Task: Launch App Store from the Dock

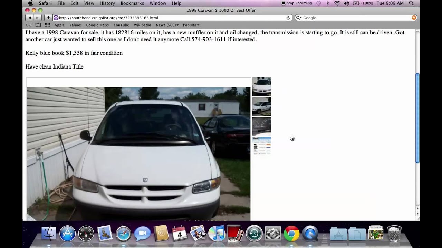Action: (x=68, y=234)
